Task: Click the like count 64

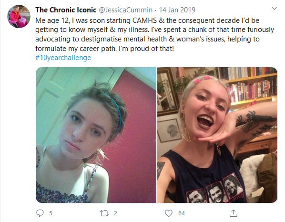Action: click(x=182, y=213)
